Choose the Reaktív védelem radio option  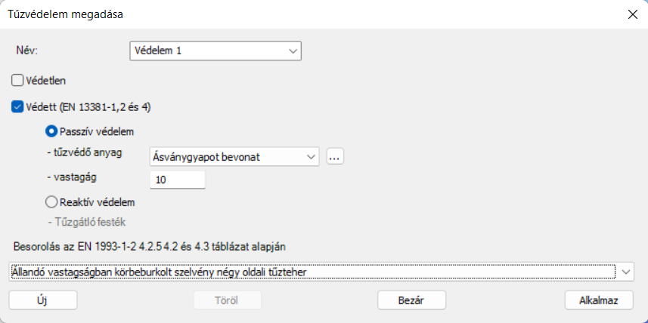tap(51, 202)
